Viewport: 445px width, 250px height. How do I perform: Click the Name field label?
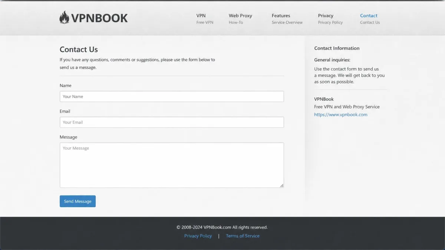pyautogui.click(x=66, y=86)
